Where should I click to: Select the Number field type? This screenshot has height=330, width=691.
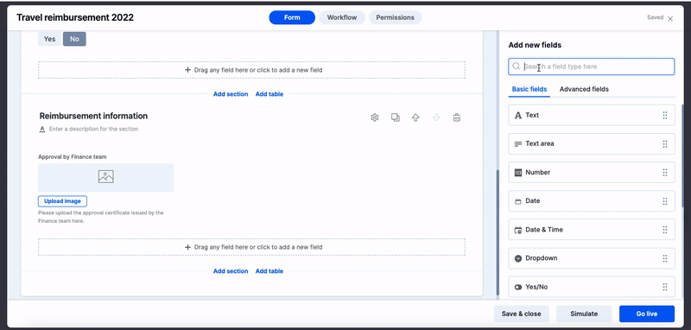(592, 172)
